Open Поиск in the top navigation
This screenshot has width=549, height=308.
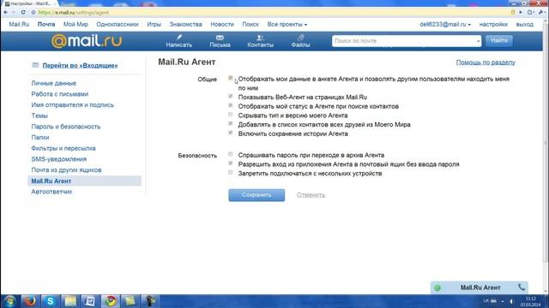point(250,25)
